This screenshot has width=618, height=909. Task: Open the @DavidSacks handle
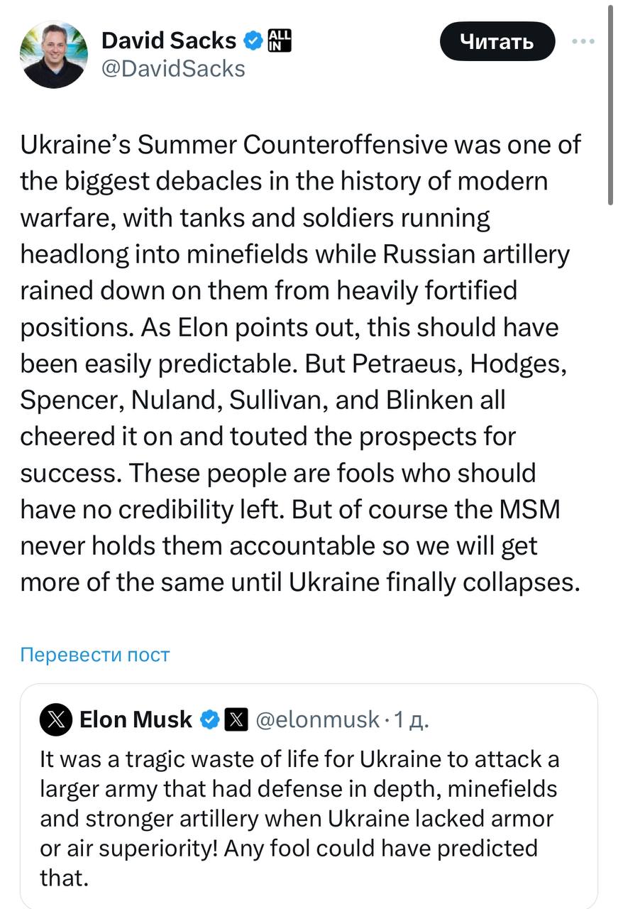173,68
